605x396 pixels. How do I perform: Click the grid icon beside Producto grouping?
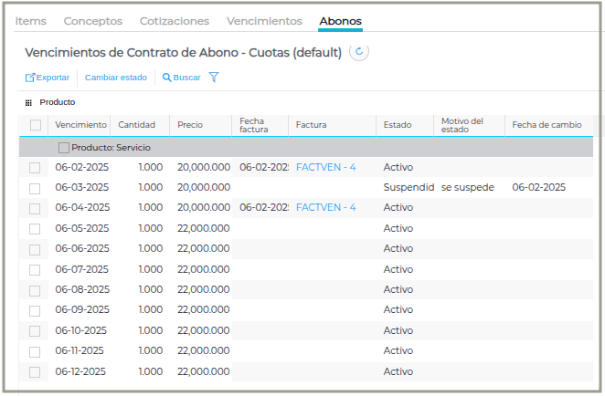click(28, 103)
